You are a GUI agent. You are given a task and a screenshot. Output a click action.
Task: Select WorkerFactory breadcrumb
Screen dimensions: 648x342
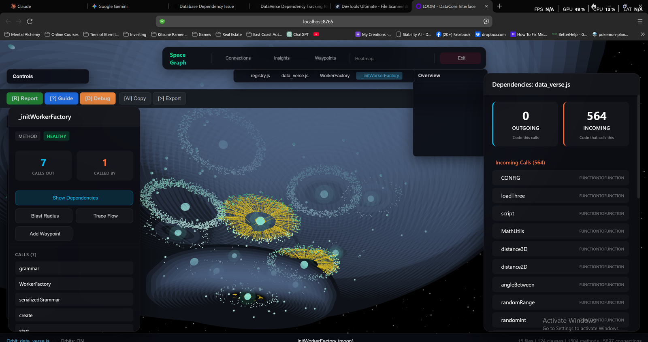tap(335, 76)
